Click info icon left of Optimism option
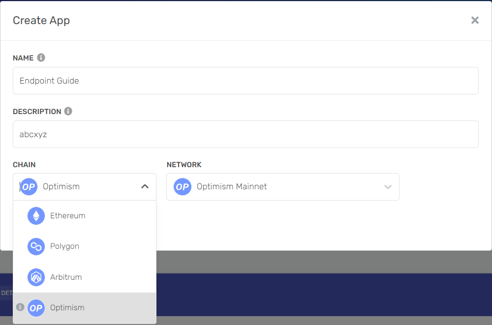Viewport: 492px width, 325px height. (20, 307)
